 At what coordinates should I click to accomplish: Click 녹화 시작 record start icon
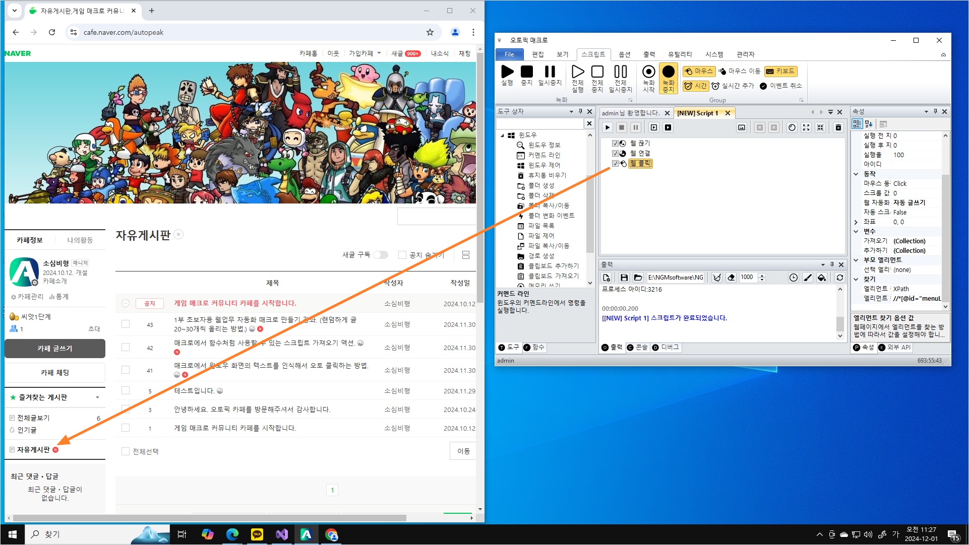point(649,72)
